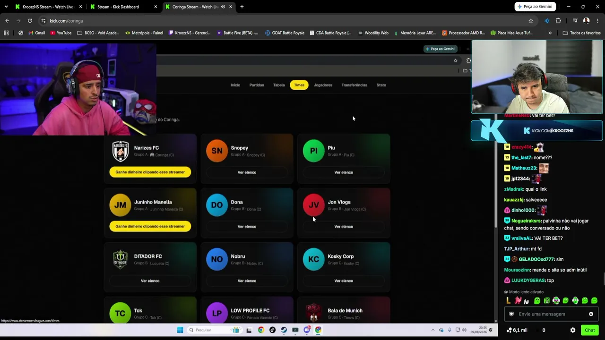The width and height of the screenshot is (605, 340).
Task: Open the Todos os favoritos folder
Action: [581, 33]
